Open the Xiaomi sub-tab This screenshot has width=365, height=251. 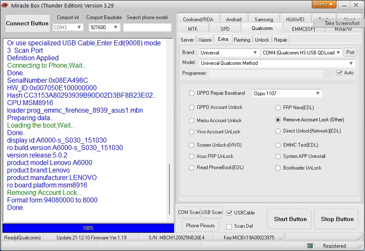coord(205,40)
